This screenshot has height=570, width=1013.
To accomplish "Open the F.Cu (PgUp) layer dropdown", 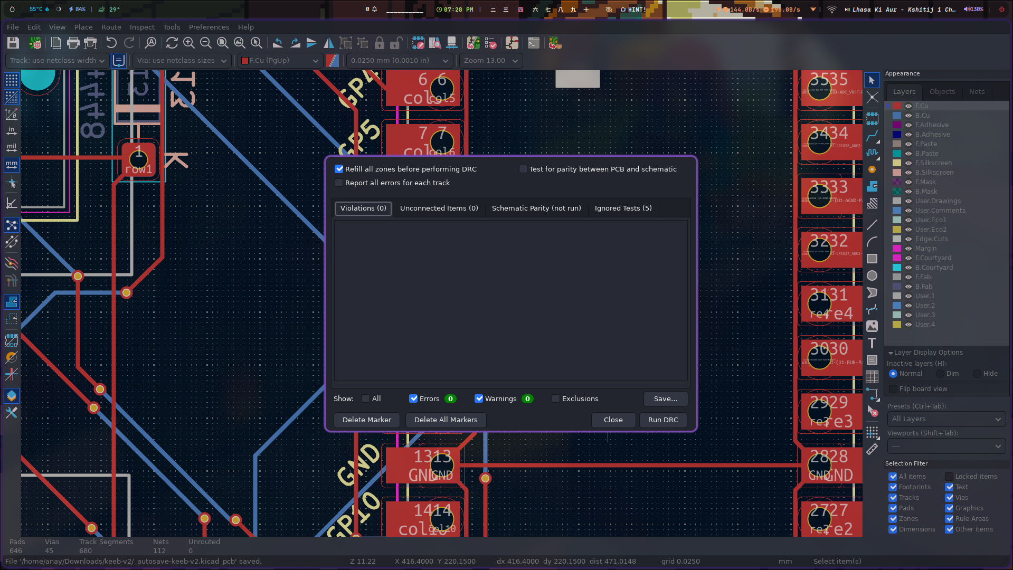I will (x=280, y=61).
